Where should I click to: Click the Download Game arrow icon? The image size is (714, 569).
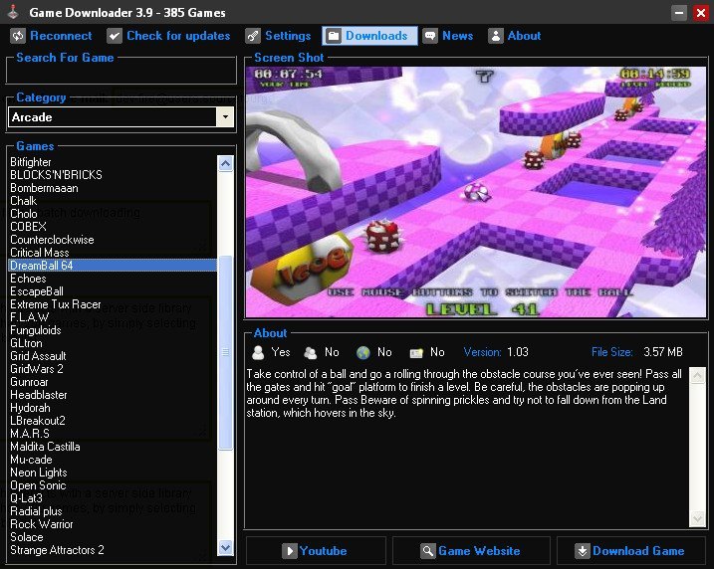[582, 551]
